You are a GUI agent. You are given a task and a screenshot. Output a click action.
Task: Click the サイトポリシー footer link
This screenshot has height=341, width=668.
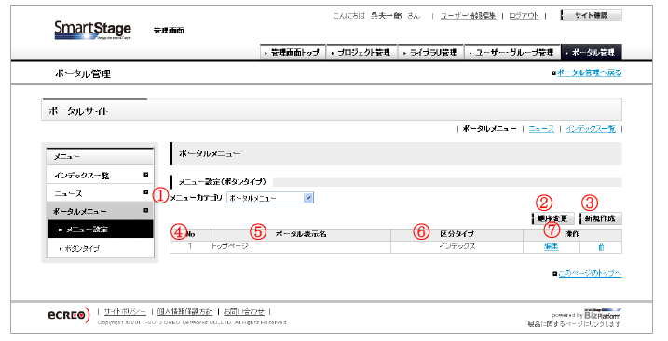(125, 312)
